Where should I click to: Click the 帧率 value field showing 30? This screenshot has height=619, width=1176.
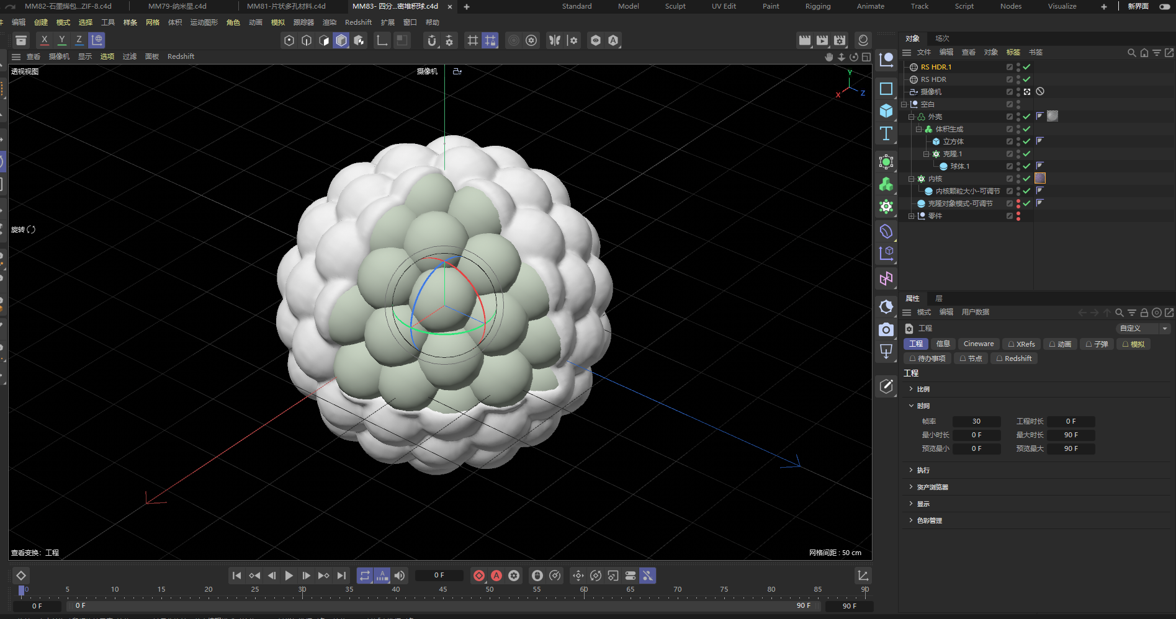pos(976,421)
